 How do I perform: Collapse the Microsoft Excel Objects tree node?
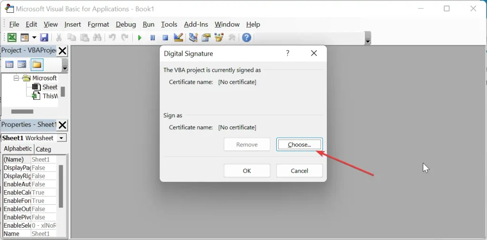click(x=16, y=78)
